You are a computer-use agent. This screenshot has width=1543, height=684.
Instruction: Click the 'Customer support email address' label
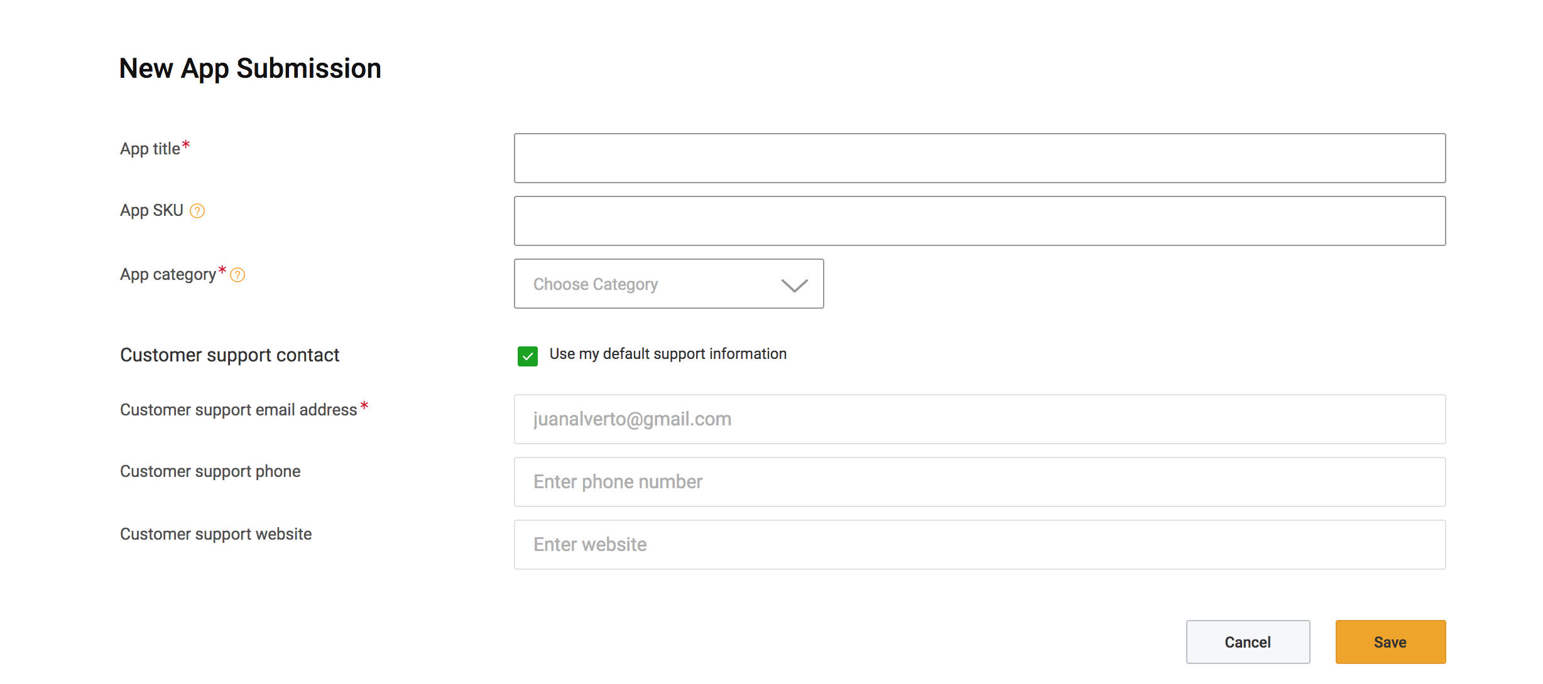tap(239, 410)
